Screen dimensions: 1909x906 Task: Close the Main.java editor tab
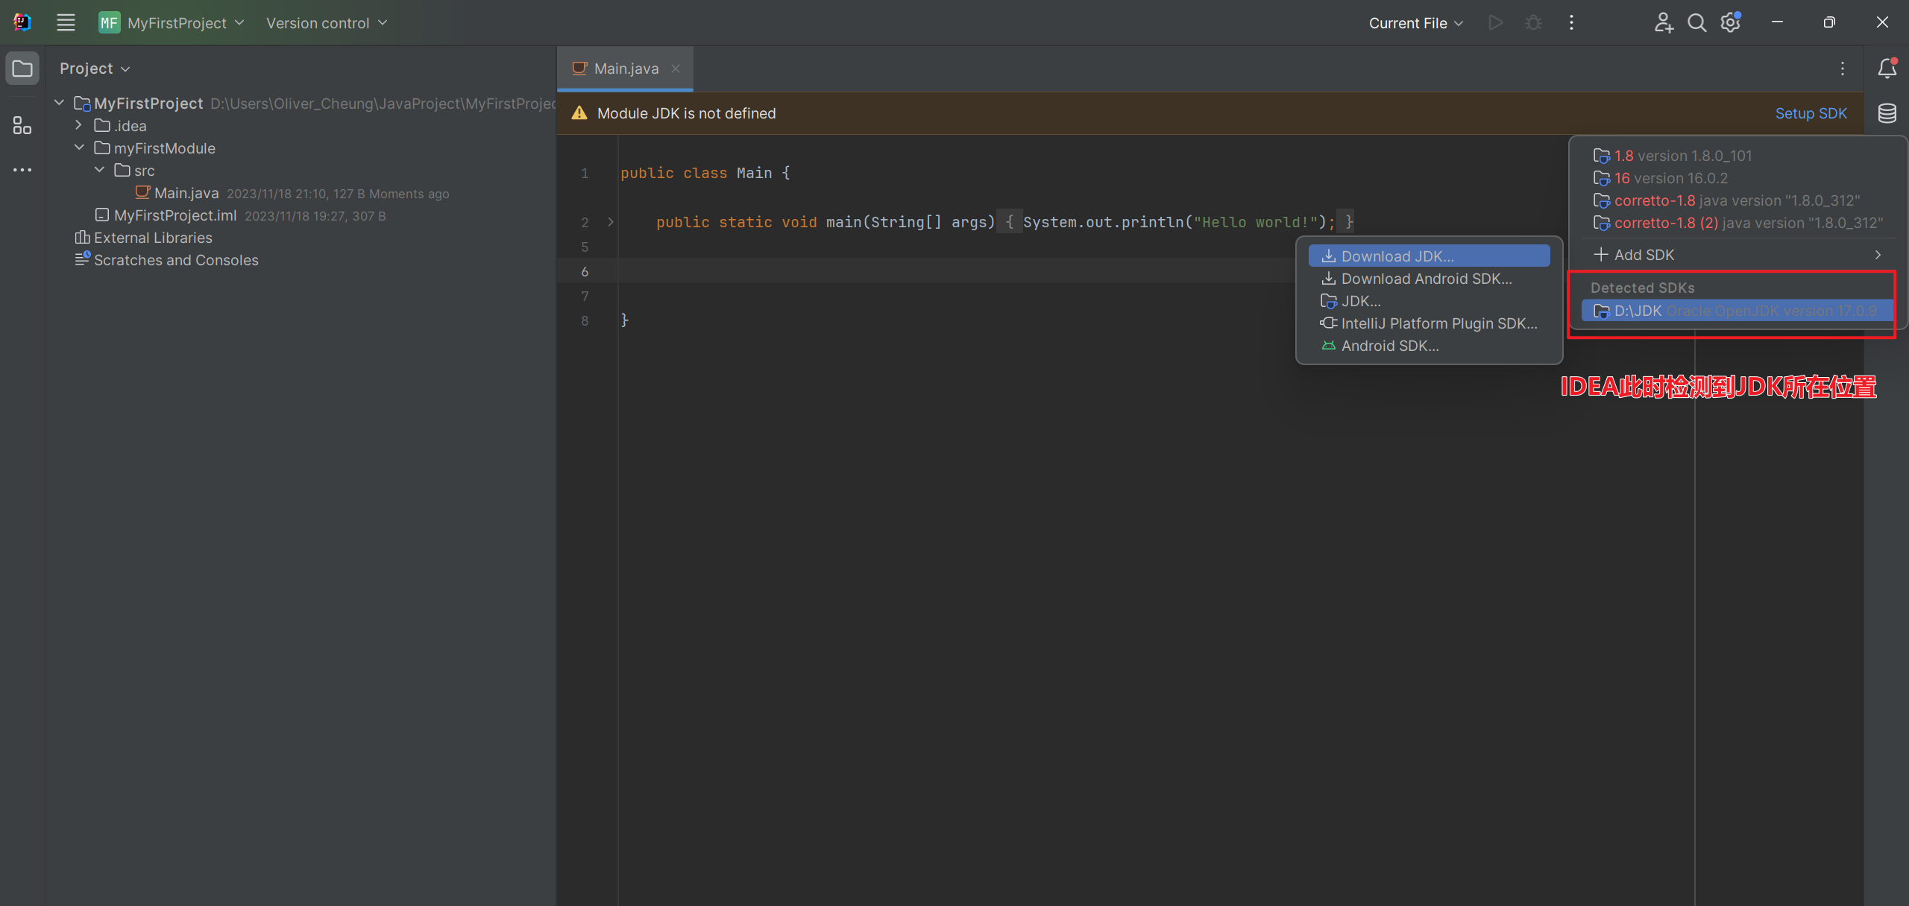point(676,69)
